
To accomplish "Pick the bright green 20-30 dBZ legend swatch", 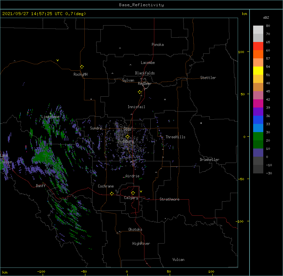I will pos(258,136).
